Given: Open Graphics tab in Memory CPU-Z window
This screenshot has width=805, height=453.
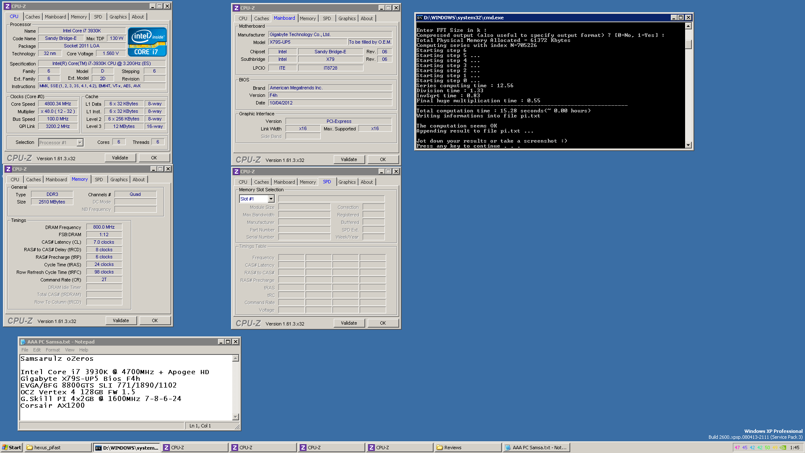Looking at the screenshot, I should (119, 180).
